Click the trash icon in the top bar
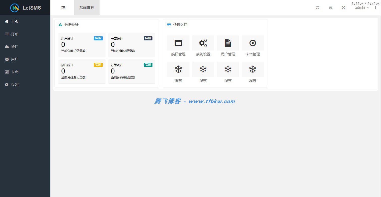Image resolution: width=381 pixels, height=197 pixels. click(x=330, y=8)
